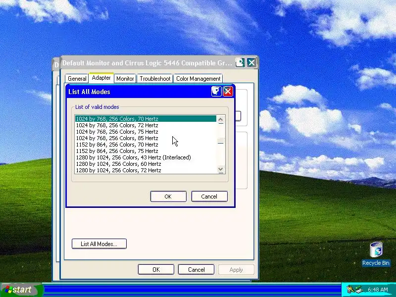Select 1280 by 1024, 256 Colors, 60 Hertz

[x=146, y=164]
